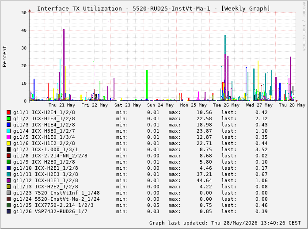Select legend label gi1/13 ICX-H2E2_1/2/8

tap(46, 187)
